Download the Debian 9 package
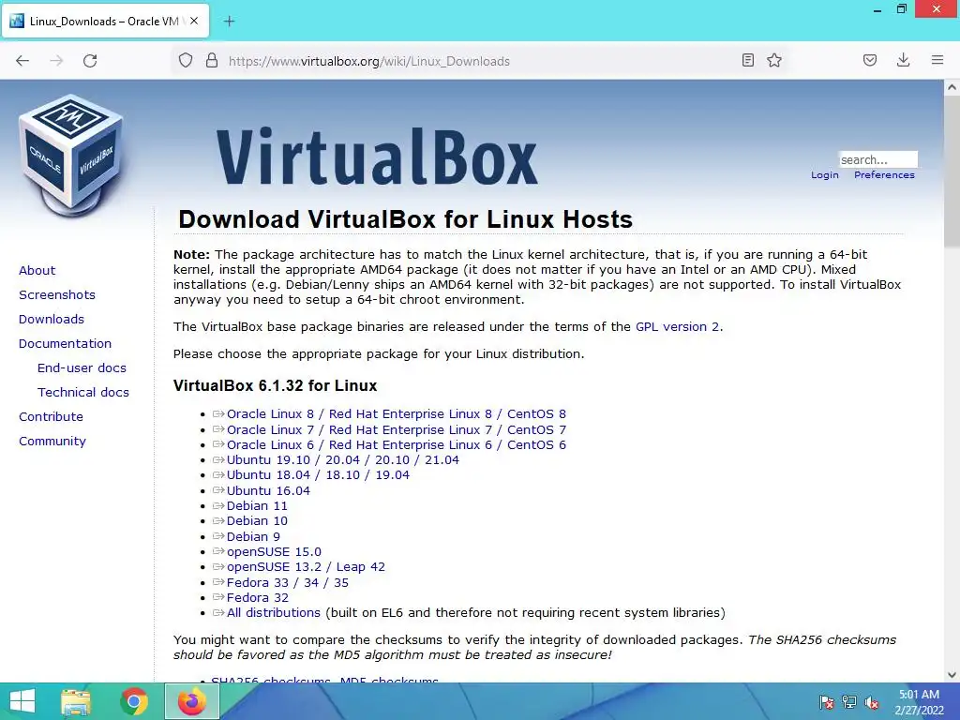This screenshot has height=720, width=960. click(x=253, y=536)
